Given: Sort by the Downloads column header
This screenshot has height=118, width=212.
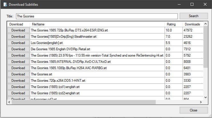Looking at the screenshot, I should 193,24.
